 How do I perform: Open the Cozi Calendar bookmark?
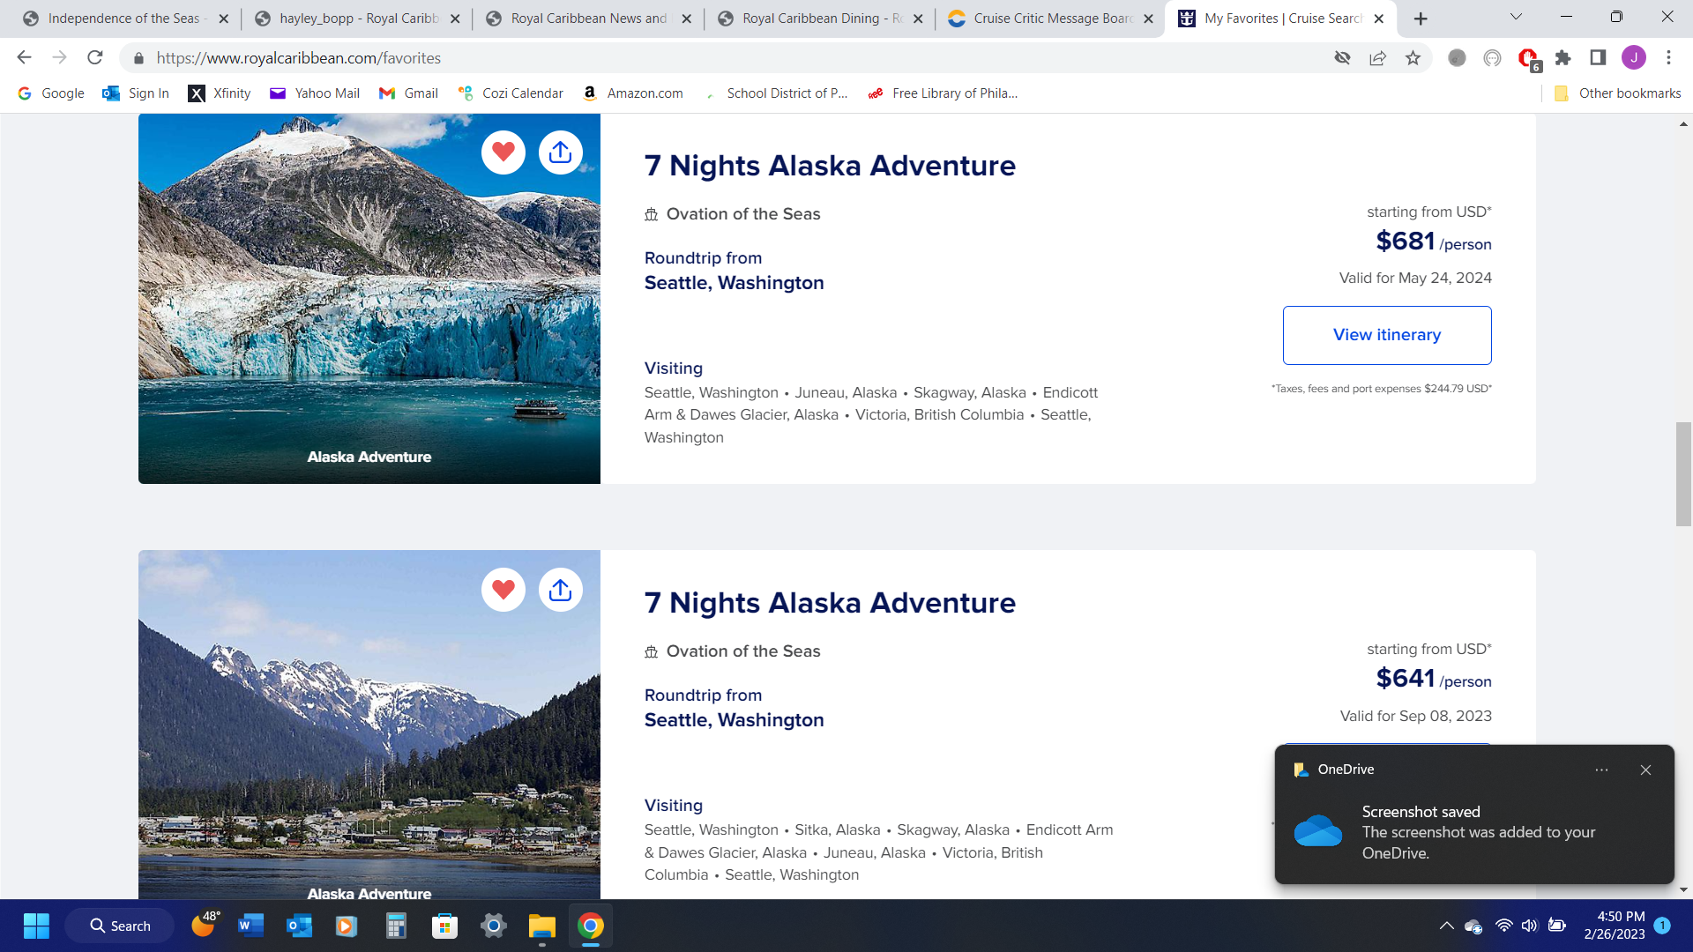coord(511,93)
